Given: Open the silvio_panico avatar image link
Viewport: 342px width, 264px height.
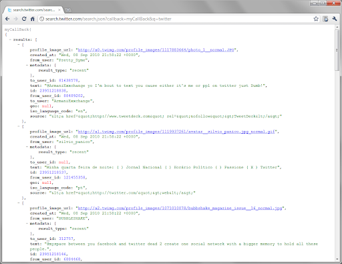Looking at the screenshot, I should 176,132.
